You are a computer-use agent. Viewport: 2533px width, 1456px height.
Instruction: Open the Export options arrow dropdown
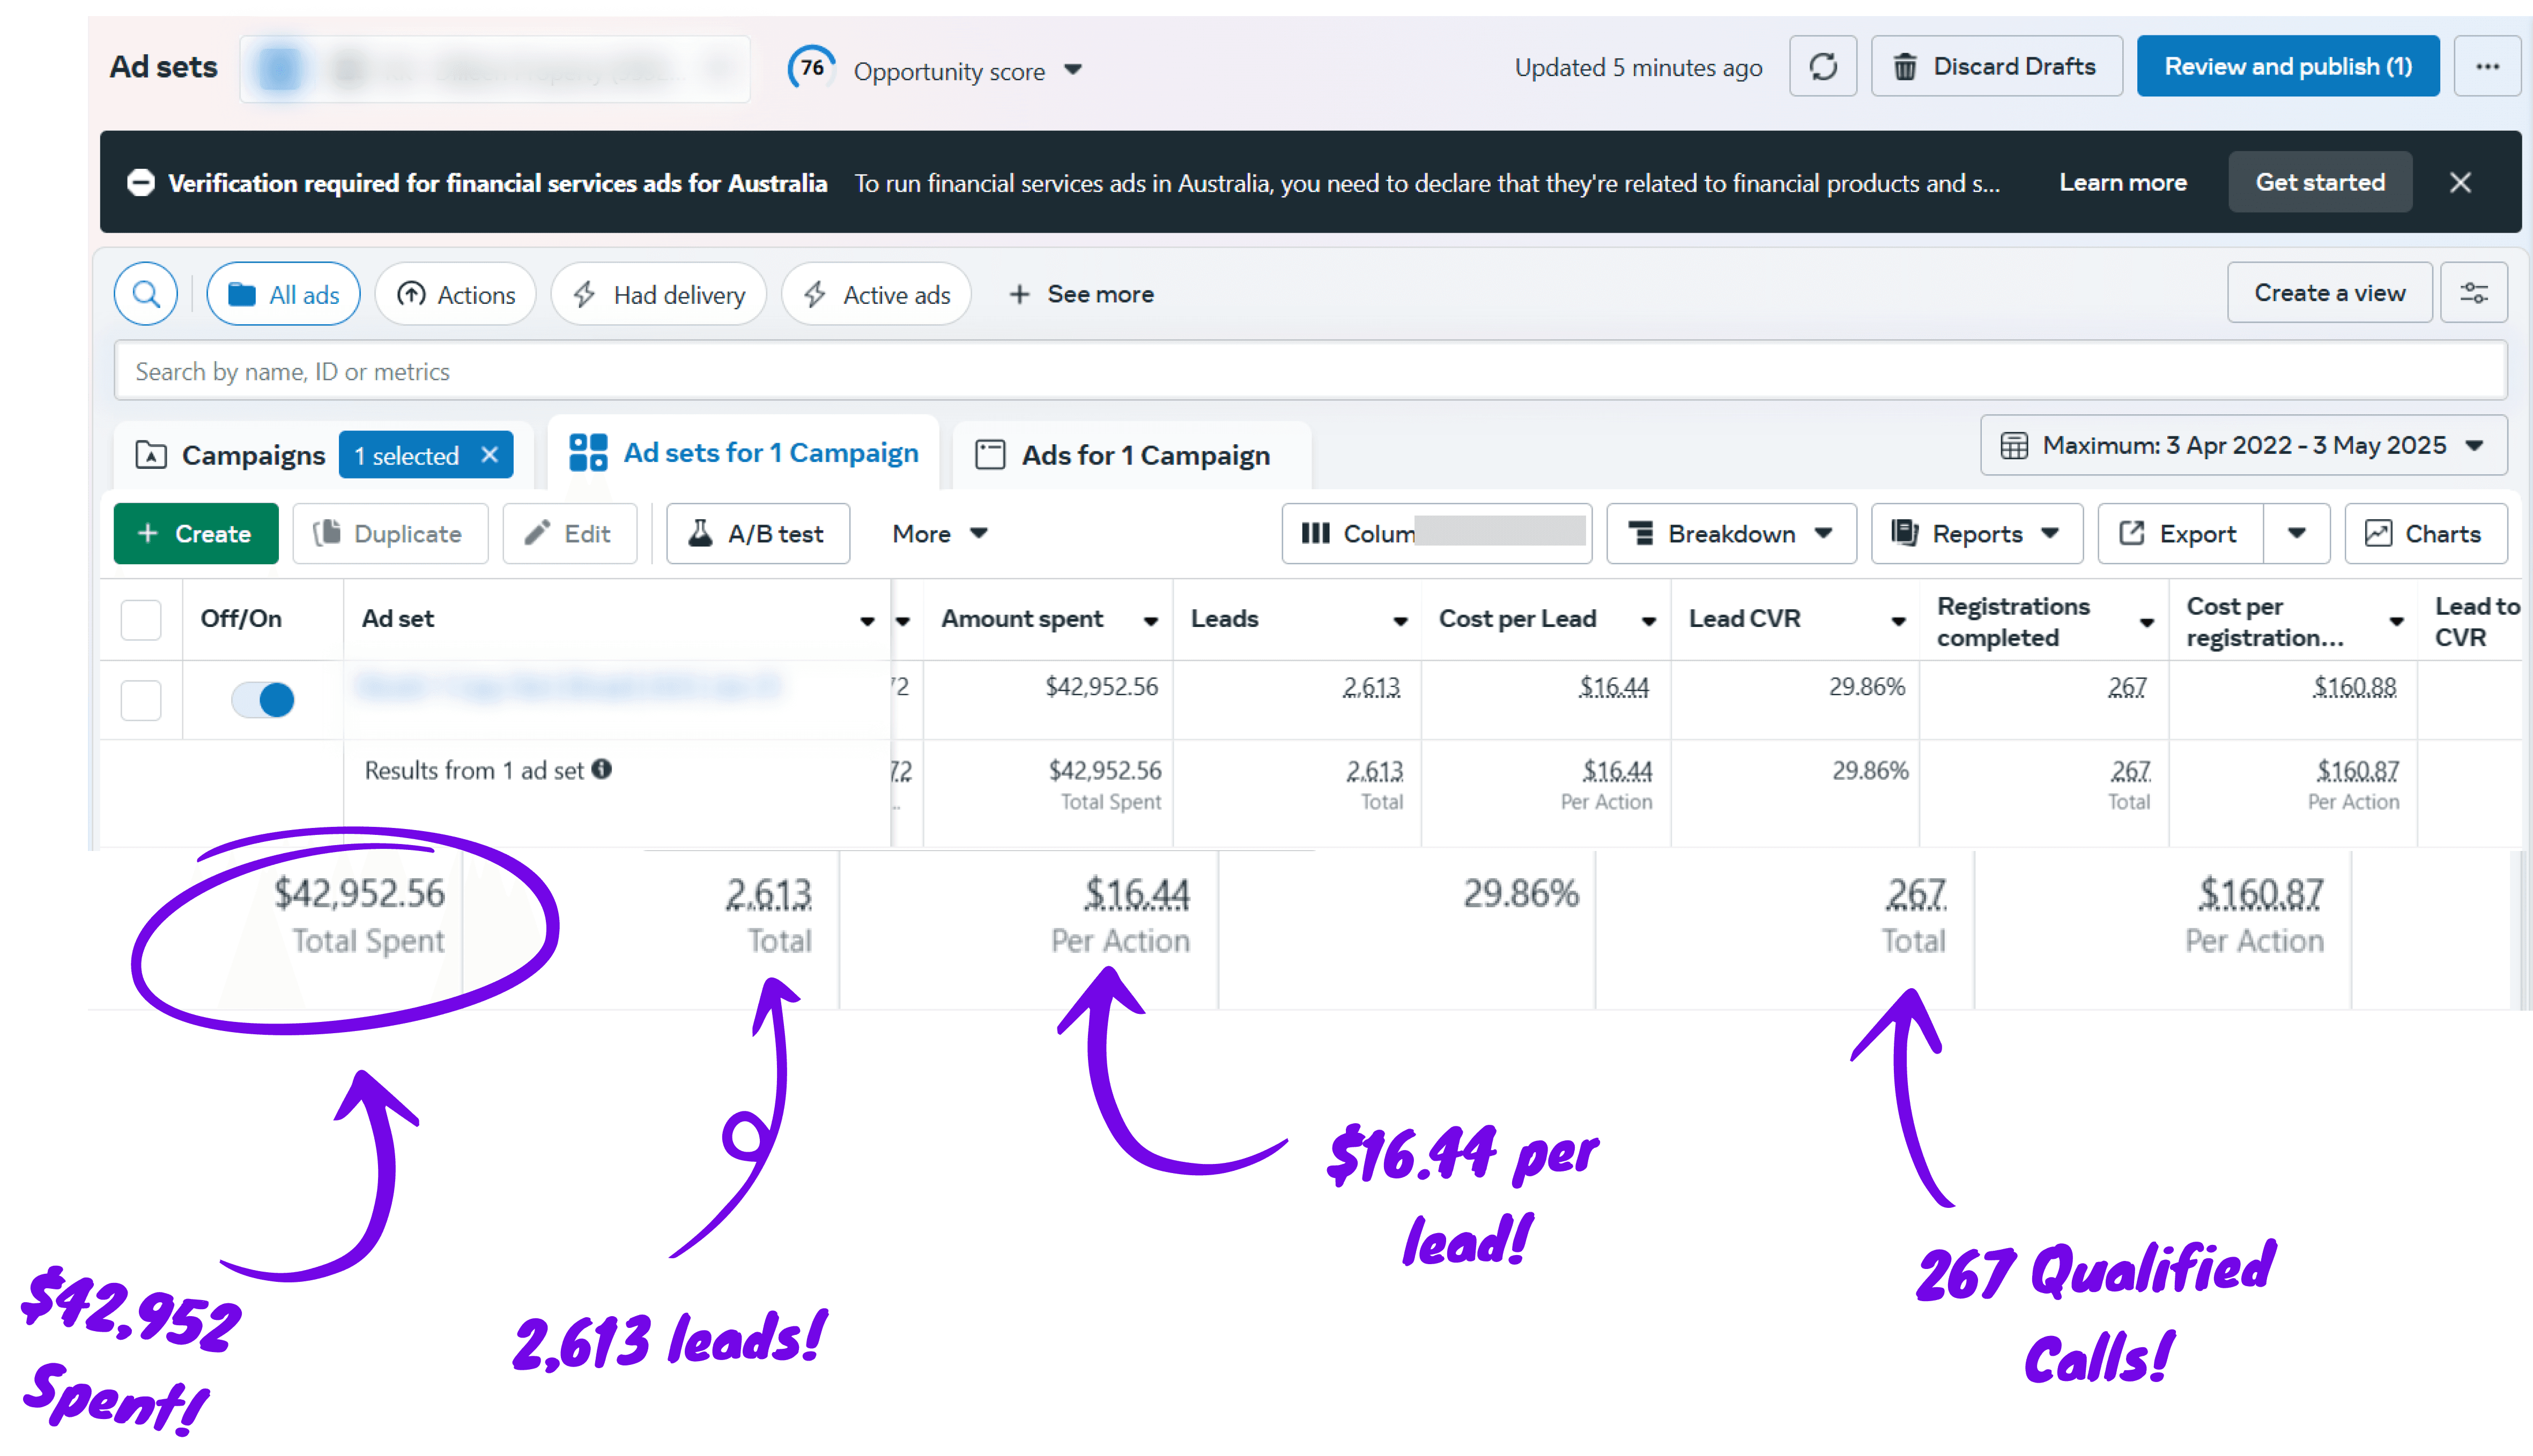(2296, 534)
